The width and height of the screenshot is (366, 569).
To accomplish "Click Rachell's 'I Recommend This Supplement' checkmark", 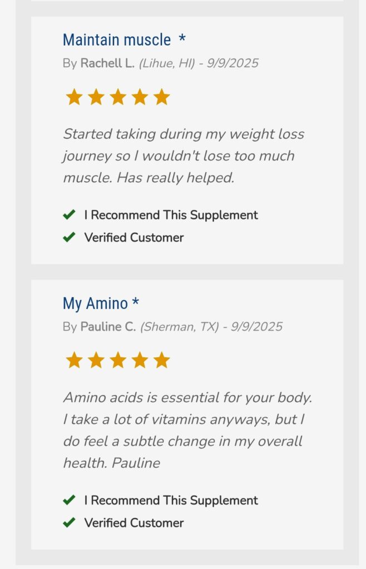I will [x=69, y=215].
